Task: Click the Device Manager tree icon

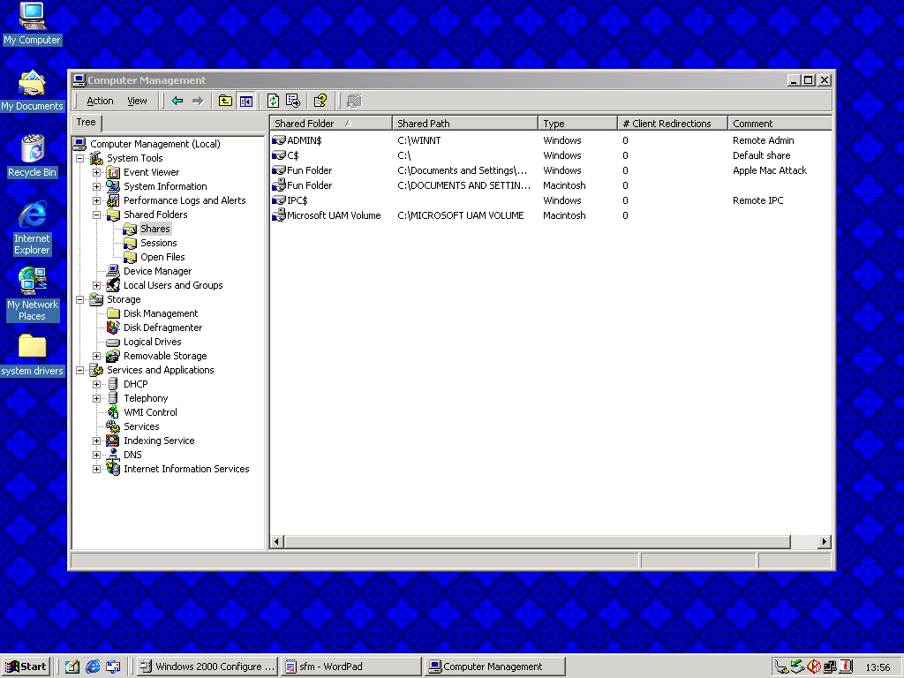Action: (x=113, y=271)
